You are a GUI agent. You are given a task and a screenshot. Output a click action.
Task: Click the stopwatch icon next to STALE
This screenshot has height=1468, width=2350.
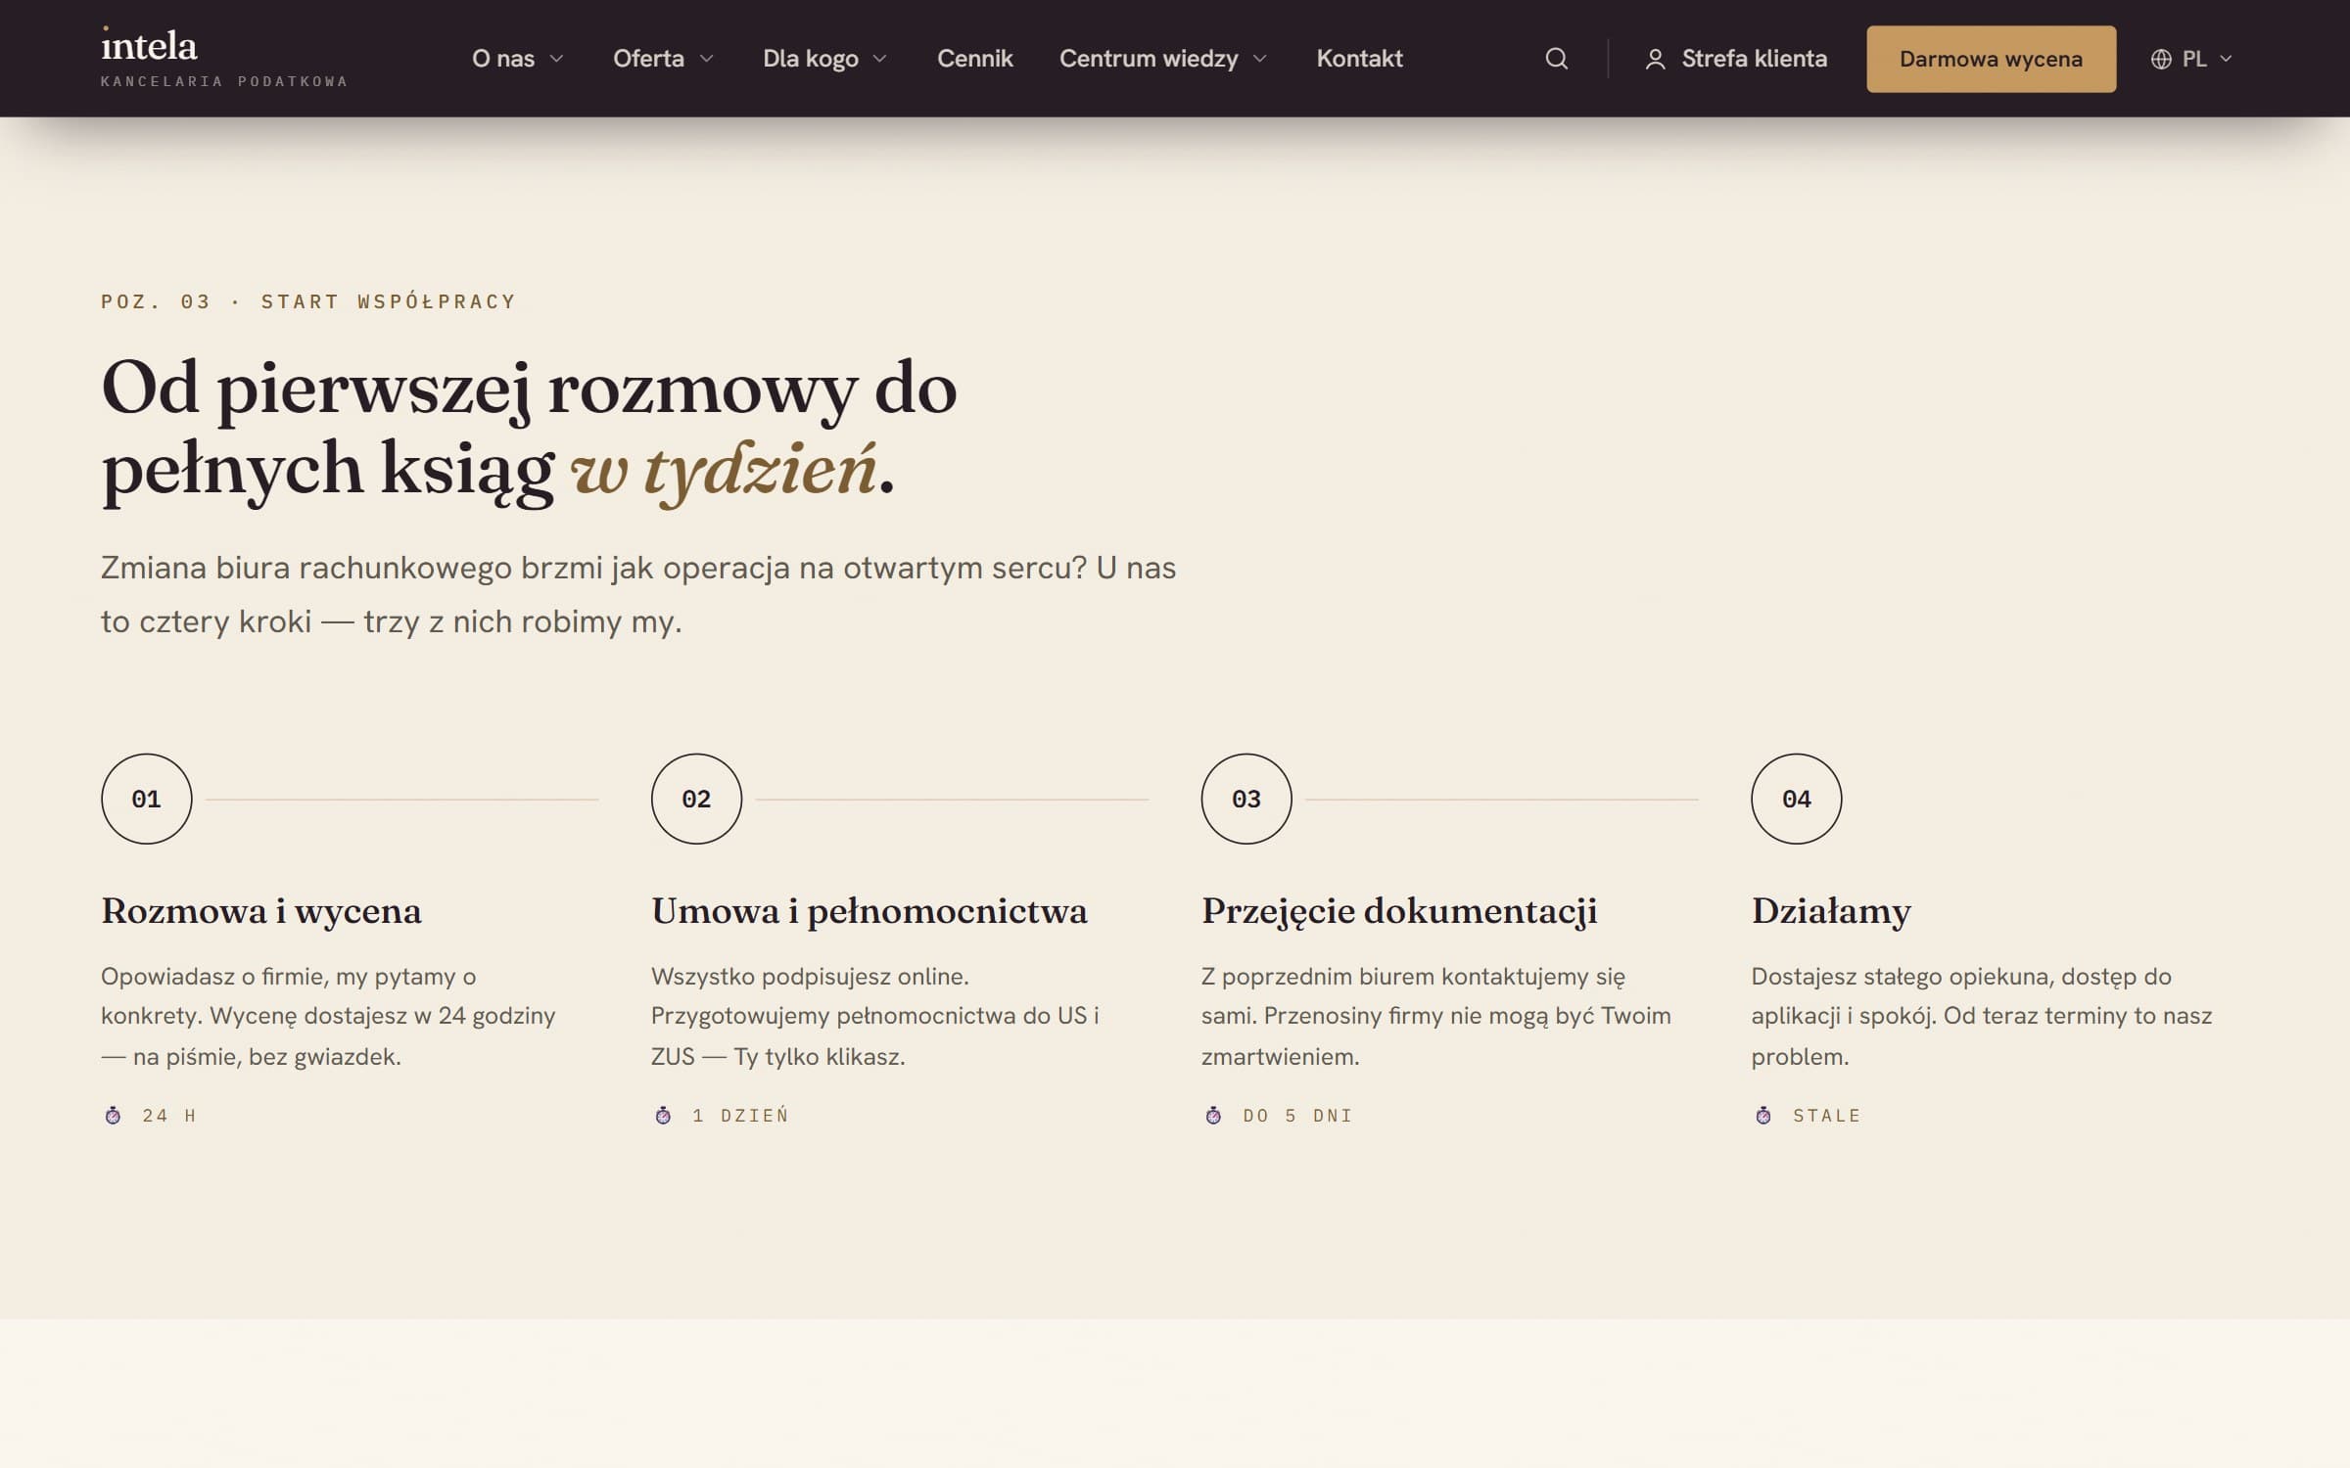[1763, 1115]
